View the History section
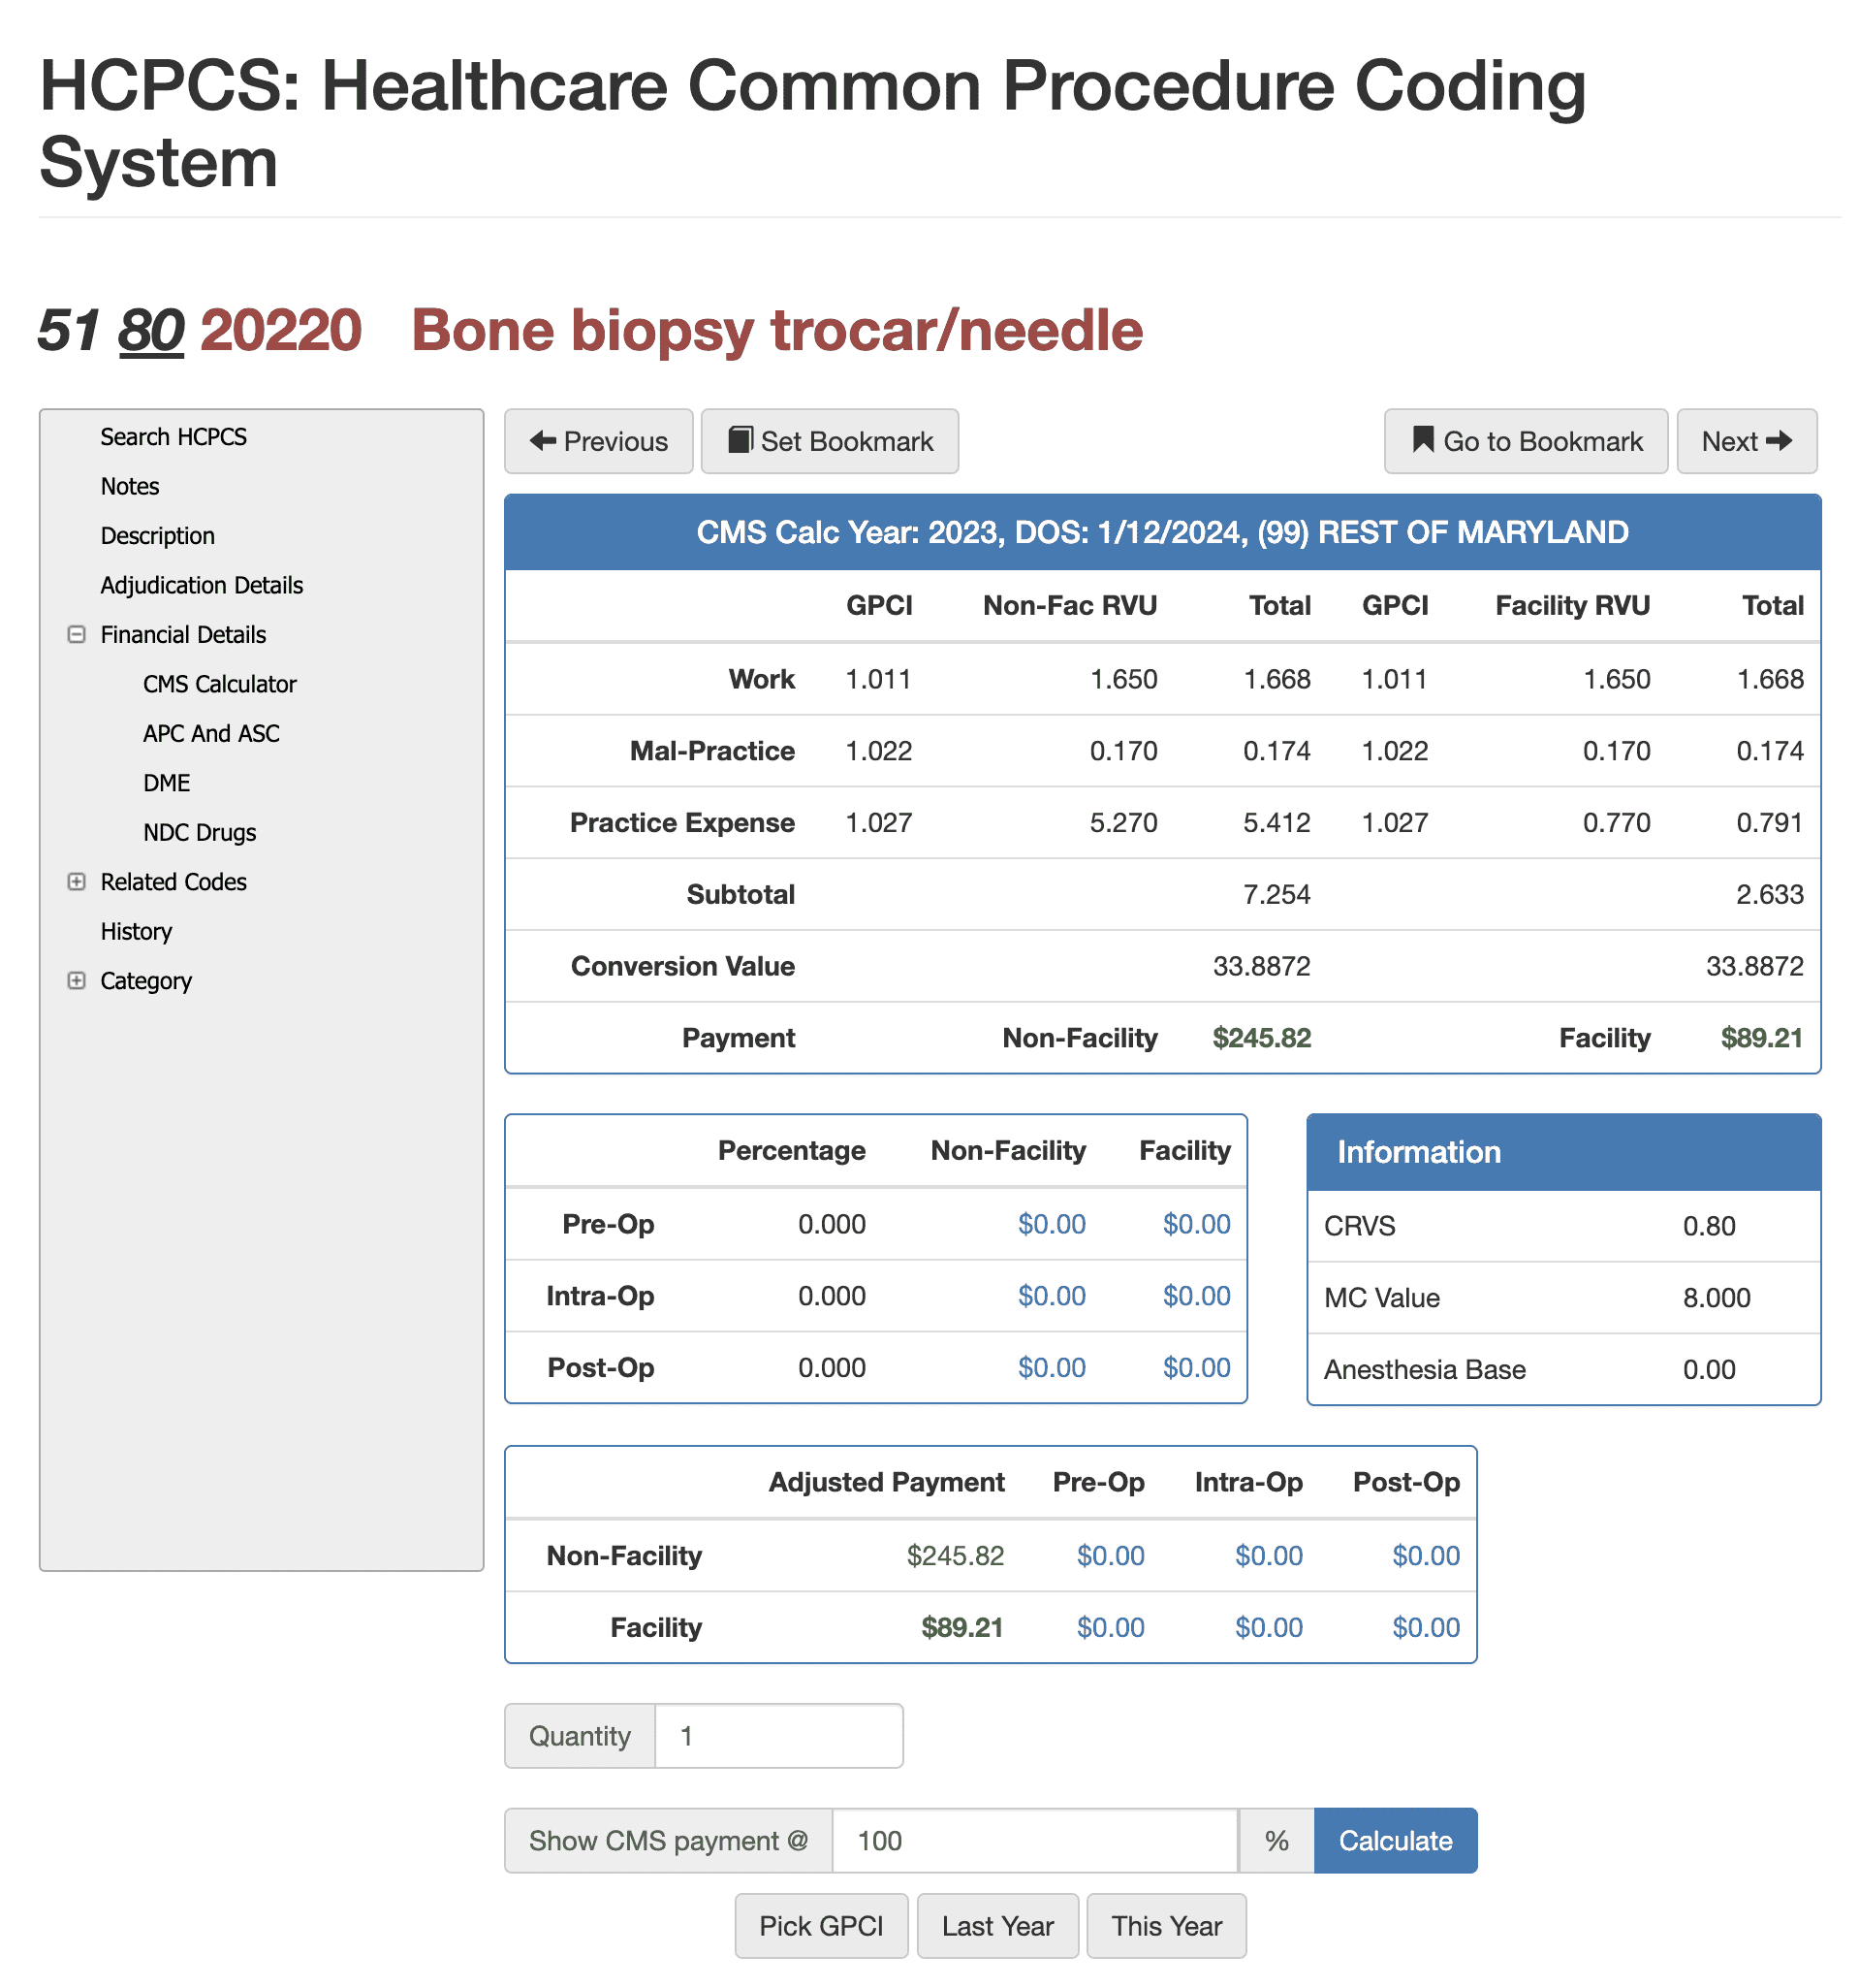The width and height of the screenshot is (1859, 1988). [x=136, y=931]
